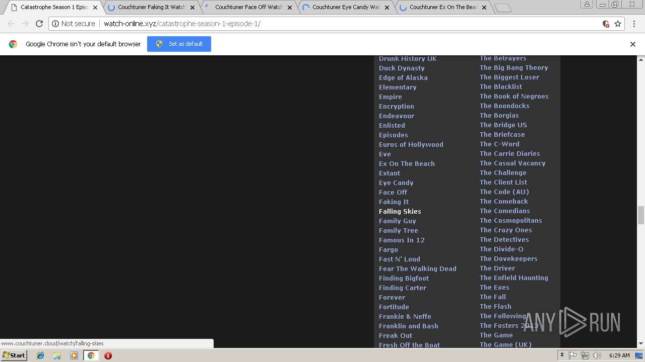Open Faking It link
The image size is (645, 362).
click(394, 202)
